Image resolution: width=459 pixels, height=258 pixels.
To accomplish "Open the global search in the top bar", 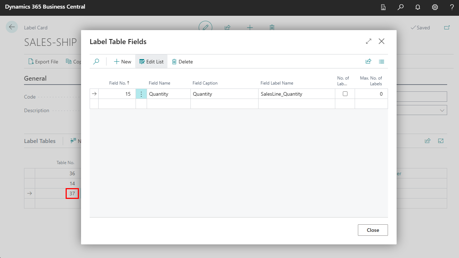I will click(401, 7).
